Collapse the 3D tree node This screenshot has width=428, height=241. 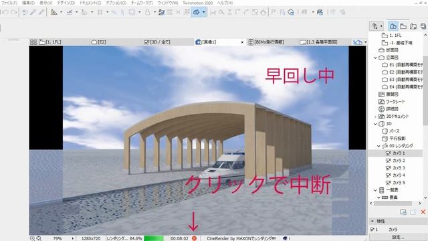[376, 124]
